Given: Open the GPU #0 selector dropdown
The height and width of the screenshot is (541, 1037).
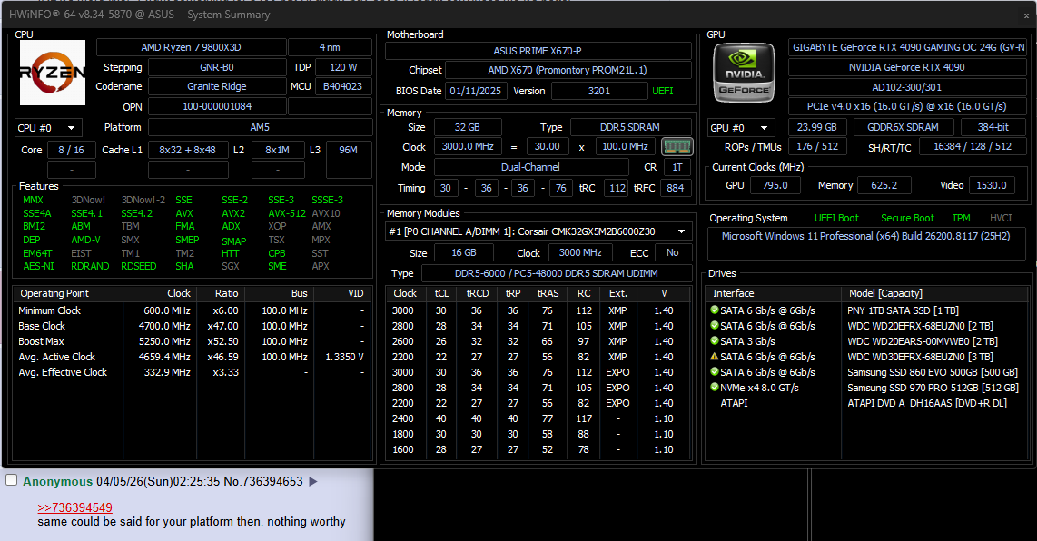Looking at the screenshot, I should [x=741, y=128].
